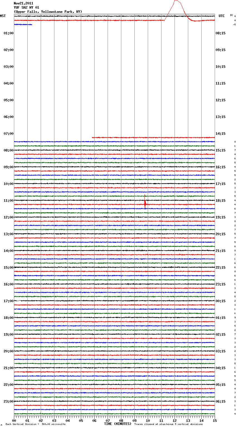Click the large red calibration pulse peak at top
237x428 pixels.
[176, 1]
